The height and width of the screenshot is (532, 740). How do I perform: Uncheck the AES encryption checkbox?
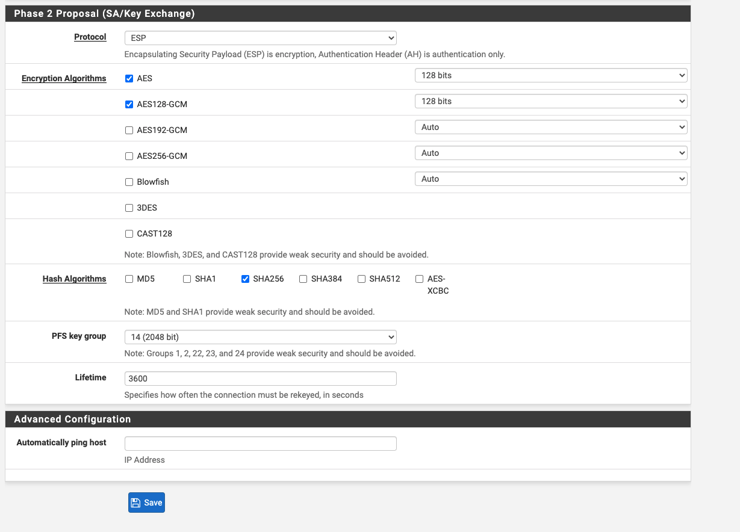[129, 78]
